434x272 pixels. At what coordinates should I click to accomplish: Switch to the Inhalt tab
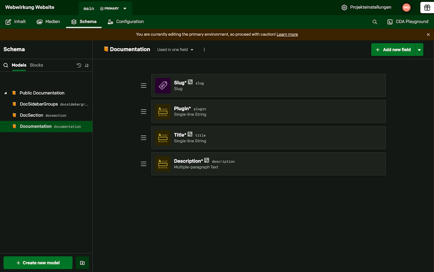tap(16, 22)
